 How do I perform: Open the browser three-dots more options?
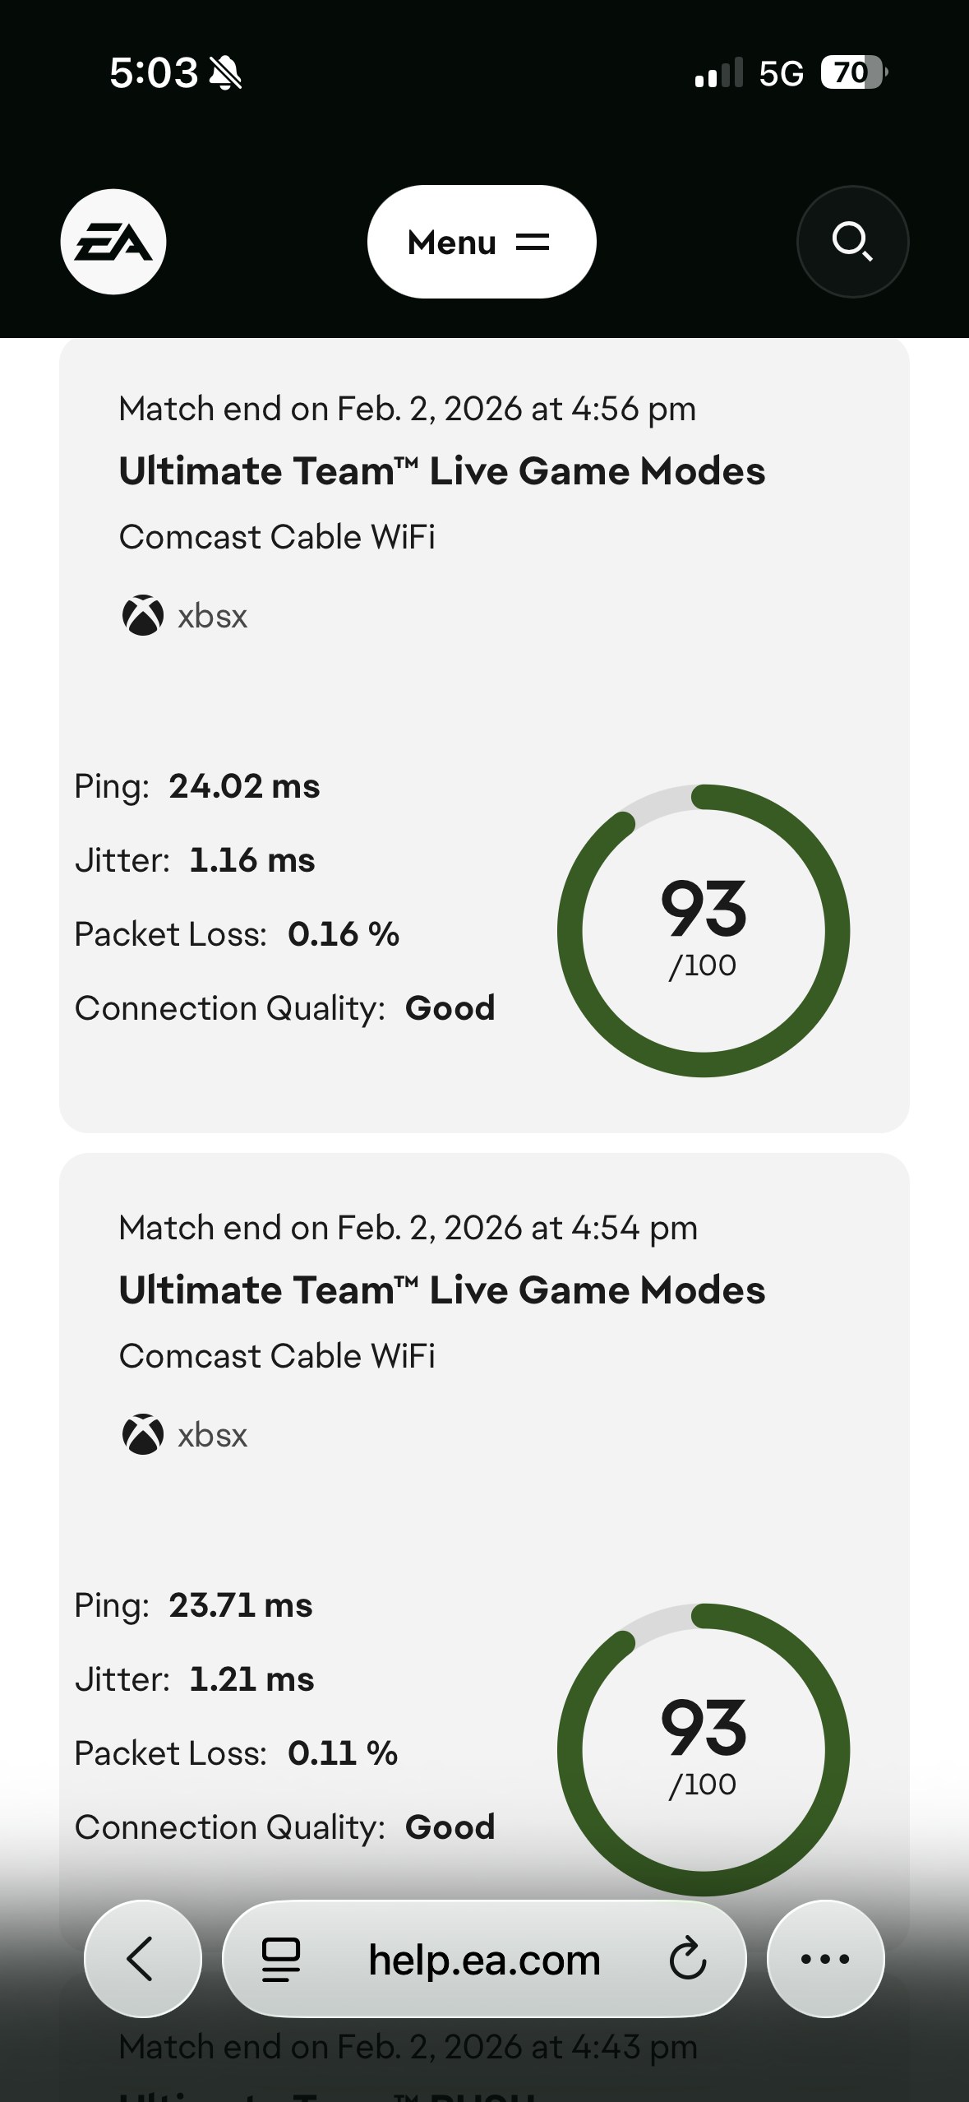click(x=825, y=1959)
